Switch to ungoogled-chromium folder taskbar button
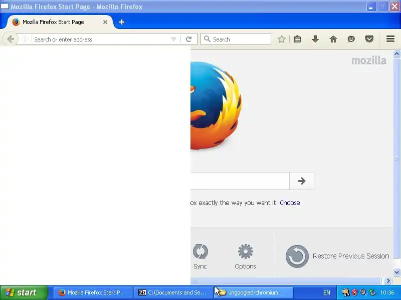 click(x=253, y=292)
